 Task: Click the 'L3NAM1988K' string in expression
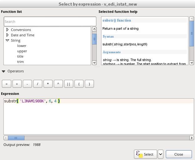click(x=33, y=101)
